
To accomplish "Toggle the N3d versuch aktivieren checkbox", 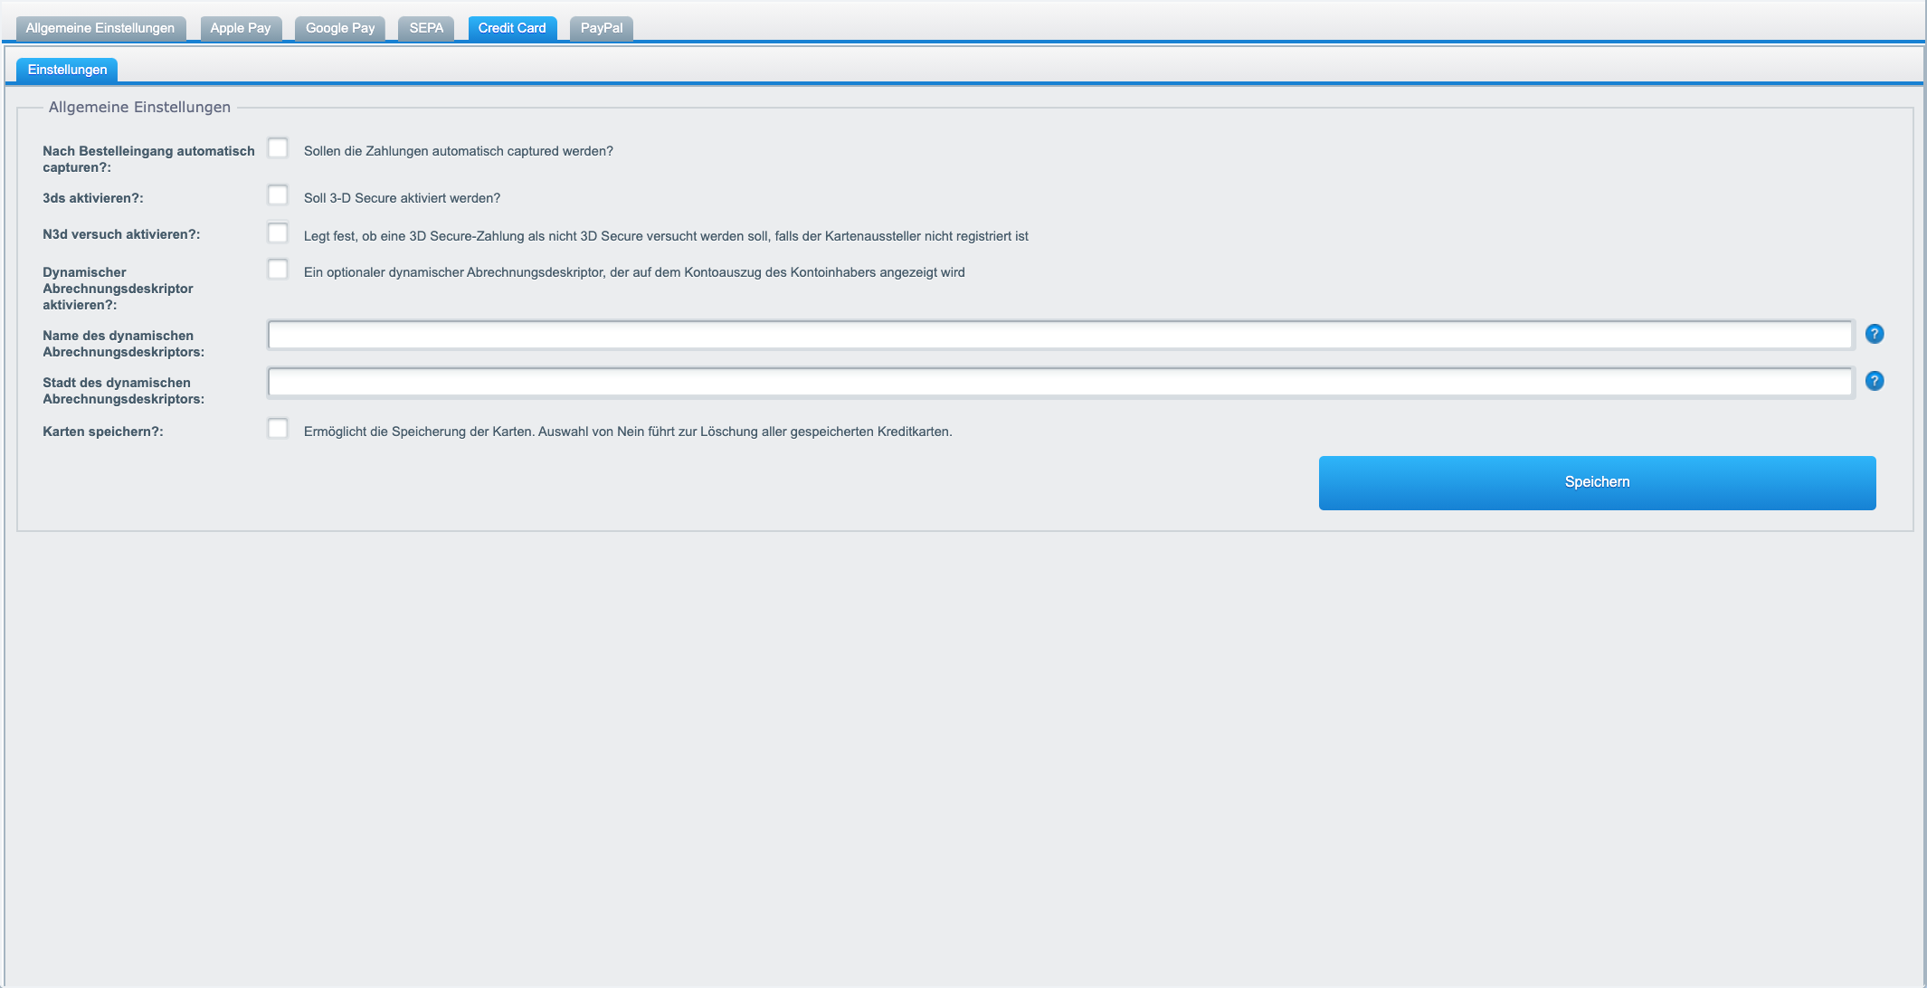I will (x=278, y=233).
